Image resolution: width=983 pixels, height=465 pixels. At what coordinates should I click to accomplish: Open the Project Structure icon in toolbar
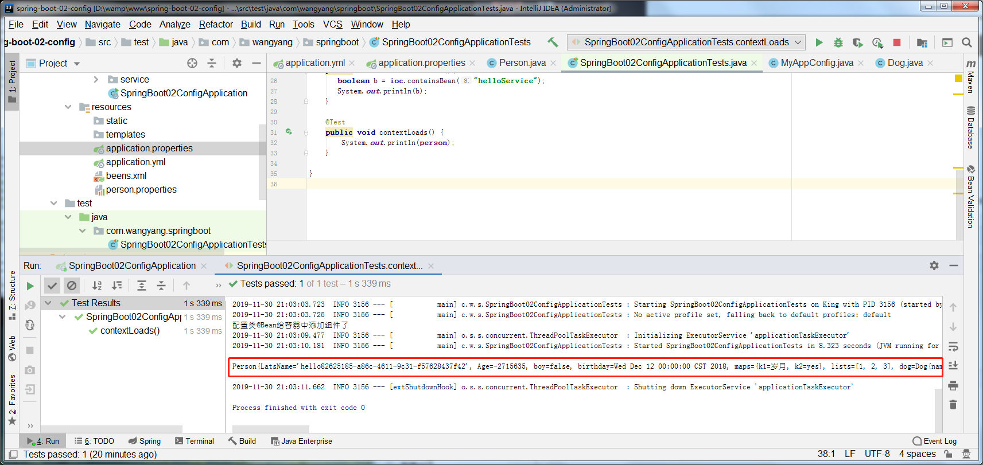(922, 42)
